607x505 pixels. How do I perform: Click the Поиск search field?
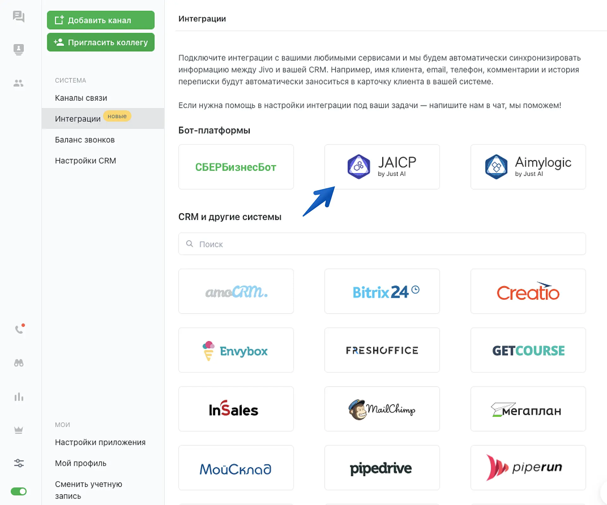(382, 244)
